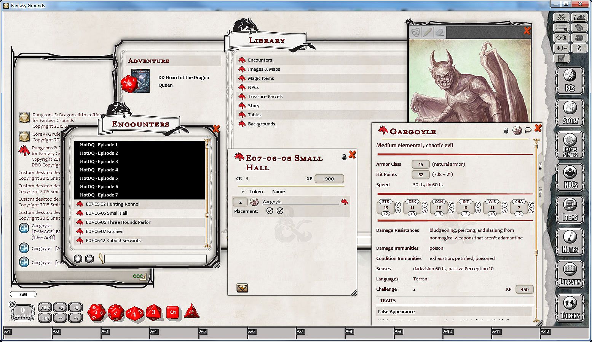This screenshot has height=342, width=592.
Task: Toggle the second Placement checkmark
Action: [x=280, y=211]
